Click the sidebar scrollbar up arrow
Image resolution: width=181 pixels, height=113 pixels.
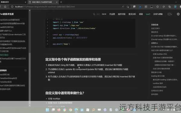point(30,11)
